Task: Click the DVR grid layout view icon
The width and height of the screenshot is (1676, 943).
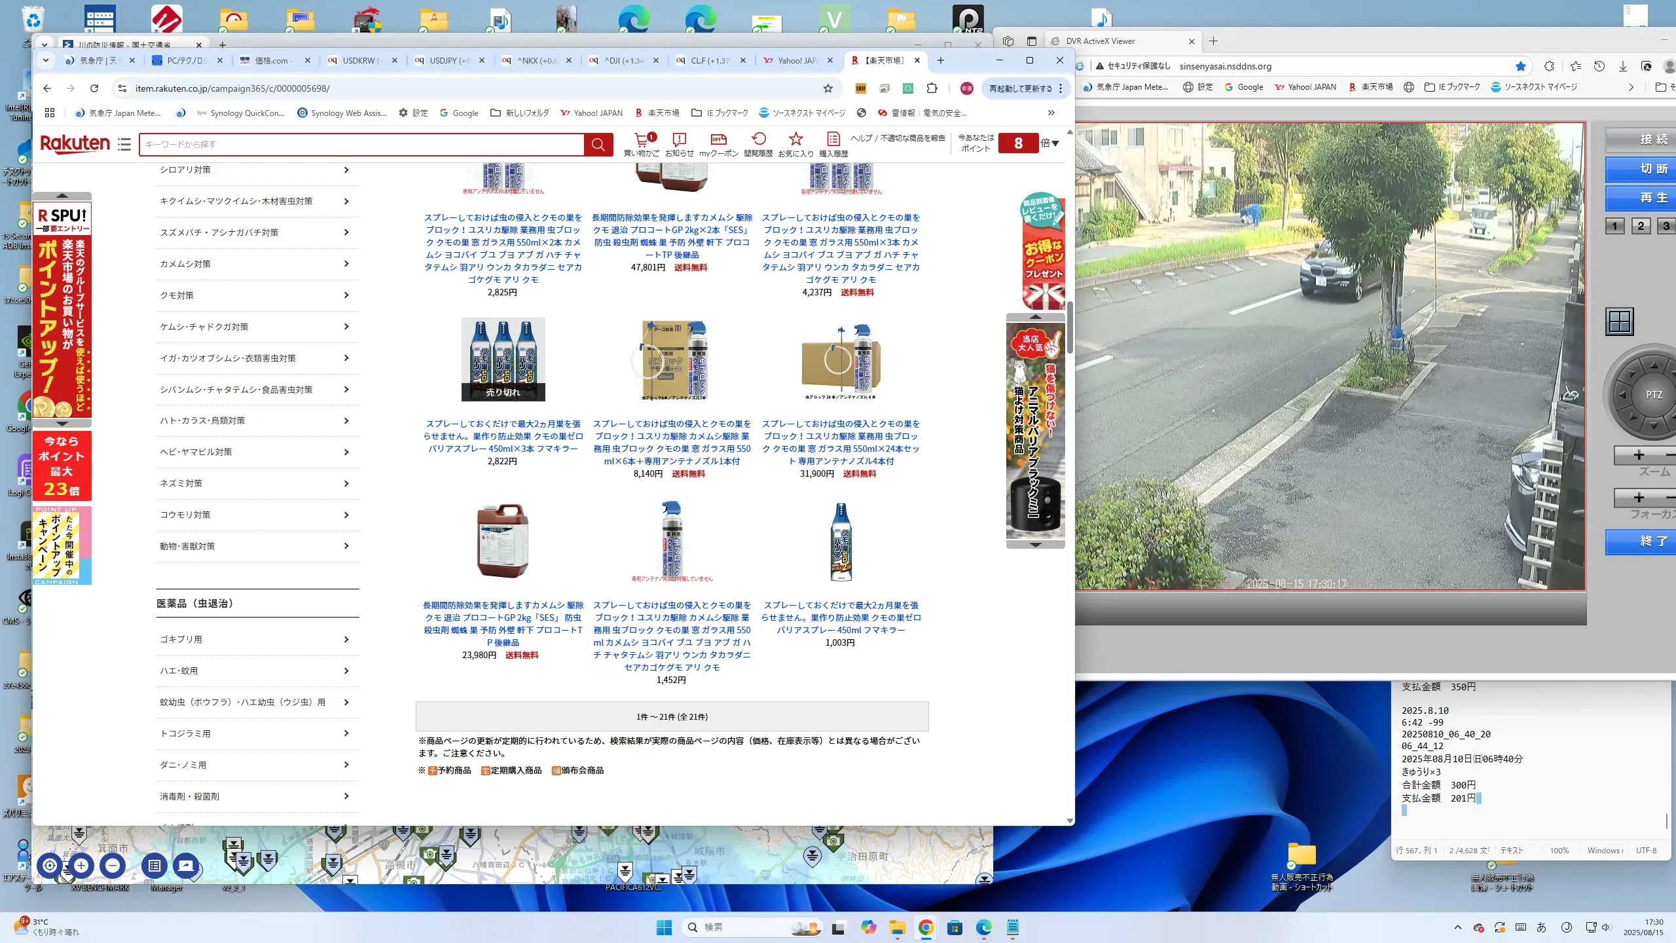Action: (x=1619, y=322)
